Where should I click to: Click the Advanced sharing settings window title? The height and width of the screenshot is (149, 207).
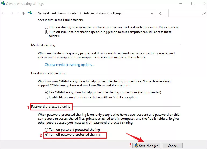coord(25,4)
